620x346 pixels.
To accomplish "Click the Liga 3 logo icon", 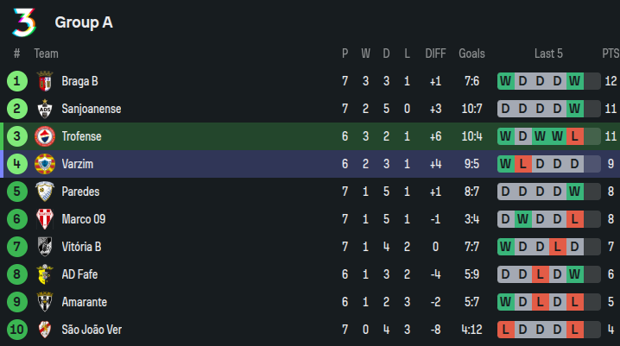I will click(24, 22).
